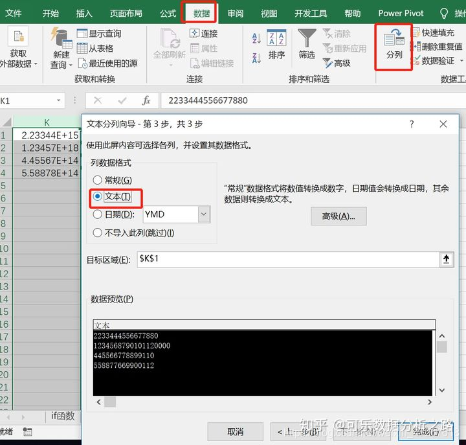Click Data Validation (数据验证)
The image size is (466, 445).
(433, 61)
